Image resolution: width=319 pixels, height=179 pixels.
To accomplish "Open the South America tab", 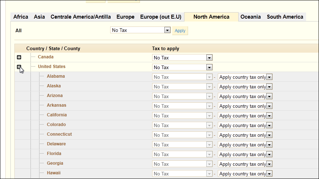I will pyautogui.click(x=285, y=17).
